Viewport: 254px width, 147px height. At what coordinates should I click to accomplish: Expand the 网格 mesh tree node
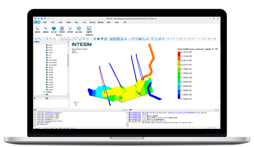pos(42,94)
